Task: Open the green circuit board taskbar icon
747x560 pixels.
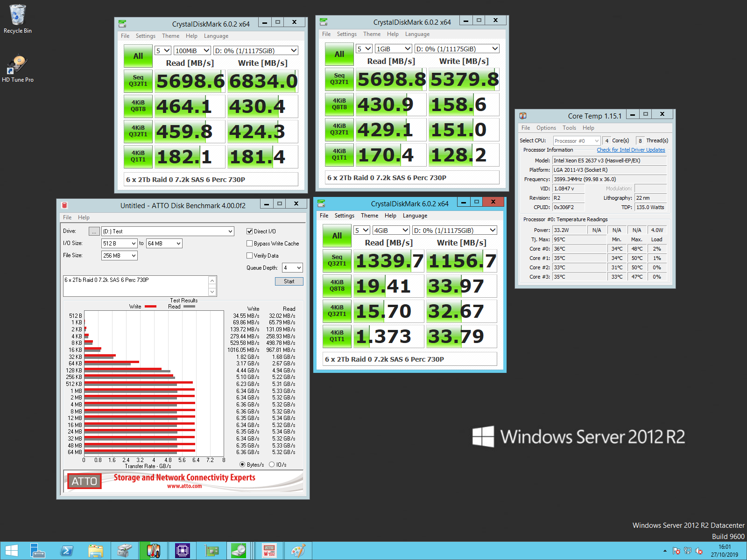Action: (211, 551)
